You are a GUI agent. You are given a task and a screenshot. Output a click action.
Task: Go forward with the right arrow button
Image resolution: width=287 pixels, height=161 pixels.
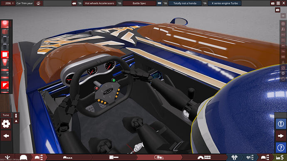click(x=281, y=136)
